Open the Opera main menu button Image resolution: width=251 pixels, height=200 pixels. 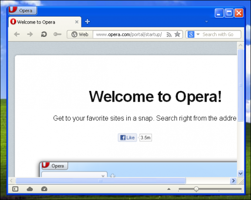click(x=23, y=10)
